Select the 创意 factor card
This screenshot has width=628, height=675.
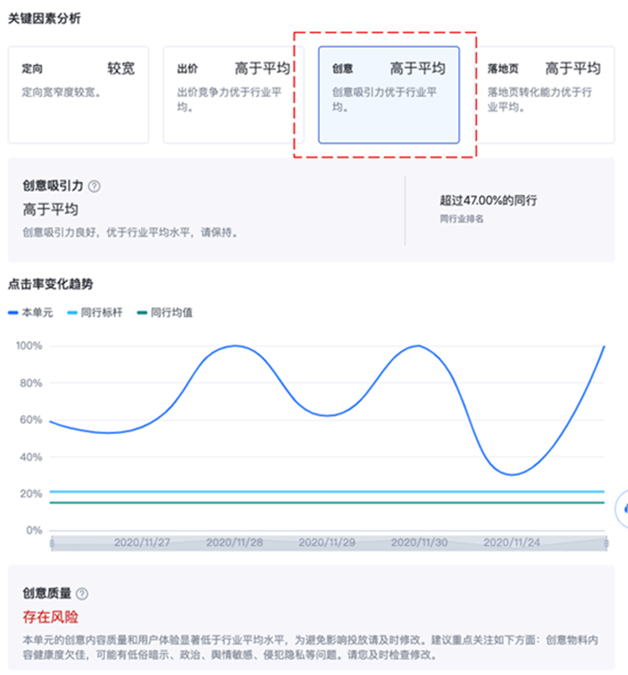pos(389,95)
